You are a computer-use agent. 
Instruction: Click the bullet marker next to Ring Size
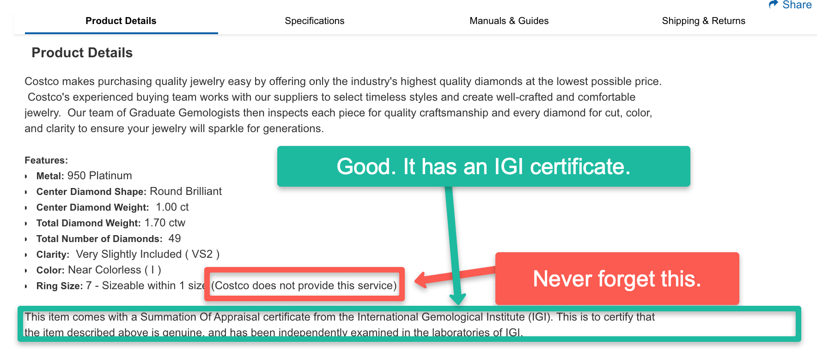point(26,286)
